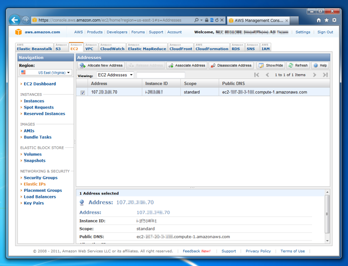The height and width of the screenshot is (266, 348).
Task: Click the Help button in the Addresses toolbar
Action: pos(320,65)
